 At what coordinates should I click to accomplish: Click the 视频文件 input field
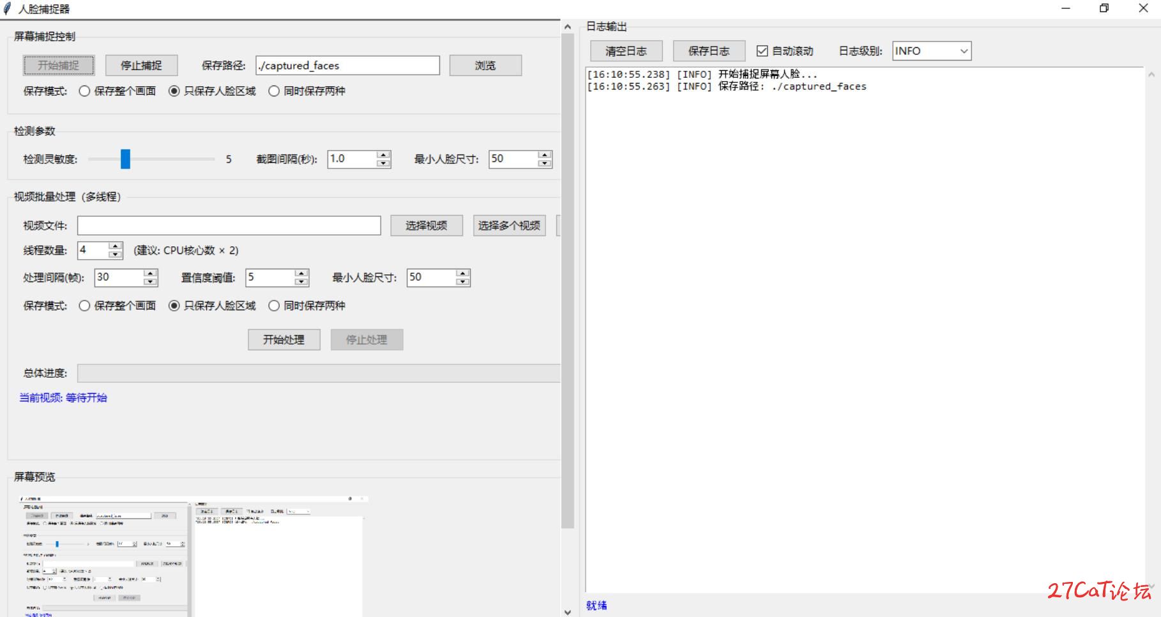click(x=229, y=225)
